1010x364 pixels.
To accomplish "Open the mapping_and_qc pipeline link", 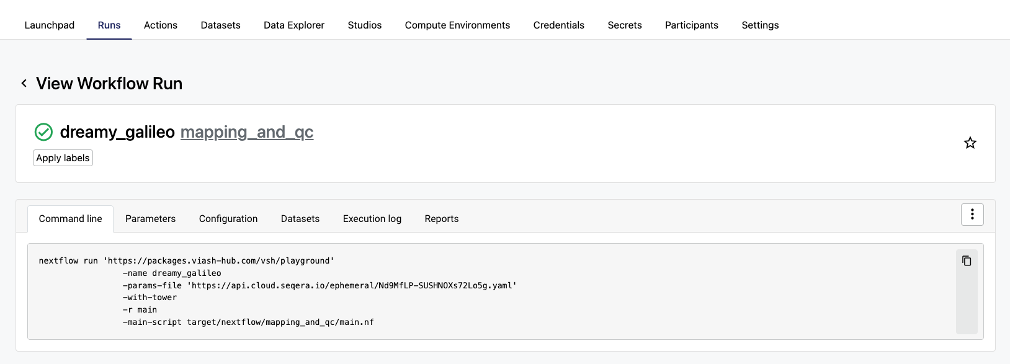I will 247,132.
